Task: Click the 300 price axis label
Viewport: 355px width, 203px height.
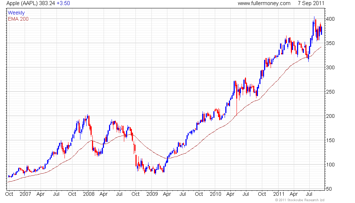Action: pos(330,67)
